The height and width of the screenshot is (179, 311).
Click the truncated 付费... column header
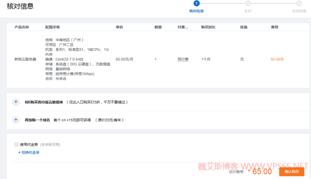click(183, 27)
